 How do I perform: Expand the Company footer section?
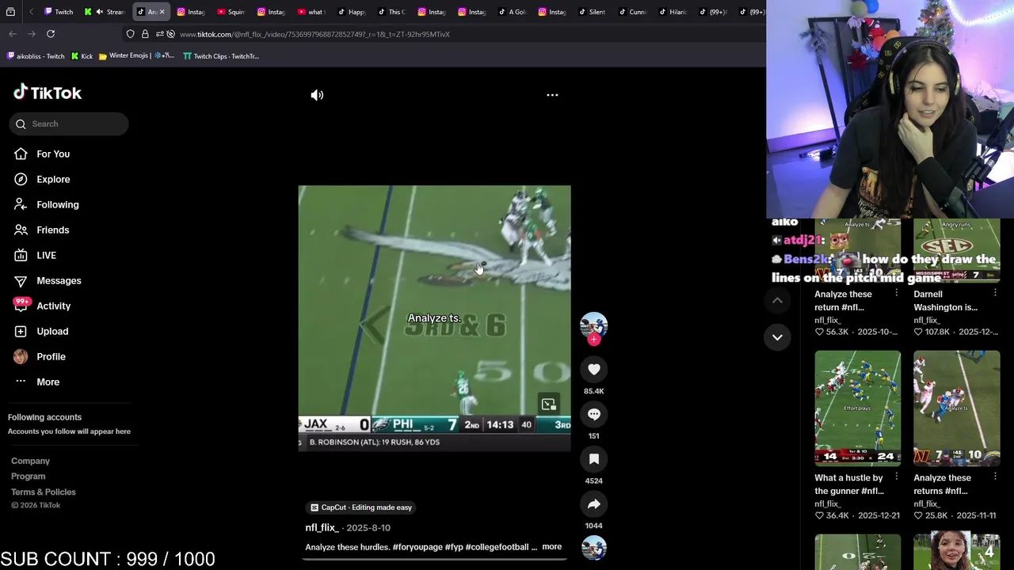(x=30, y=461)
